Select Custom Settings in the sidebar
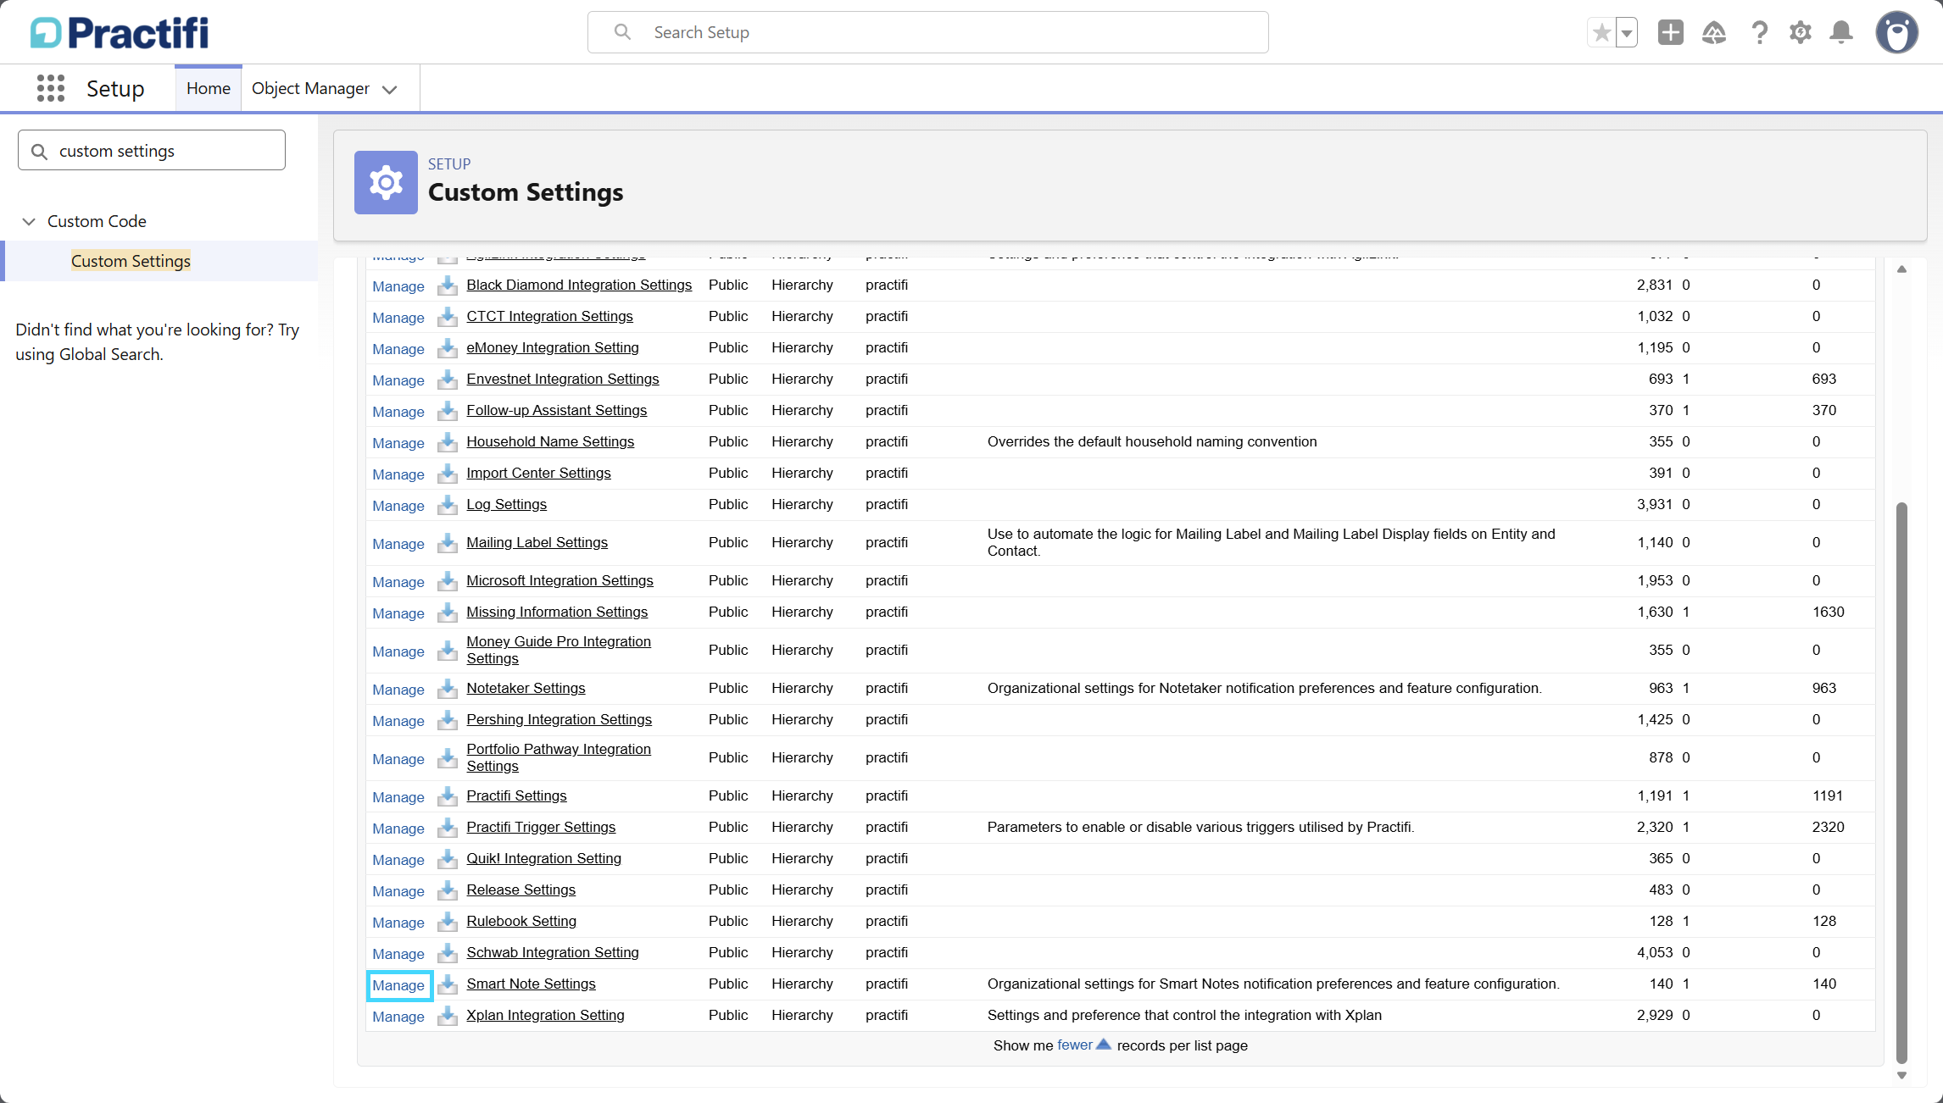 coord(131,261)
